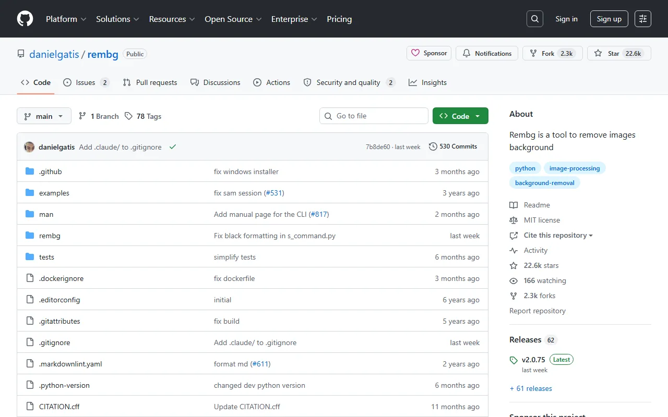Open the + 61 releases link
This screenshot has height=417, width=668.
(531, 388)
